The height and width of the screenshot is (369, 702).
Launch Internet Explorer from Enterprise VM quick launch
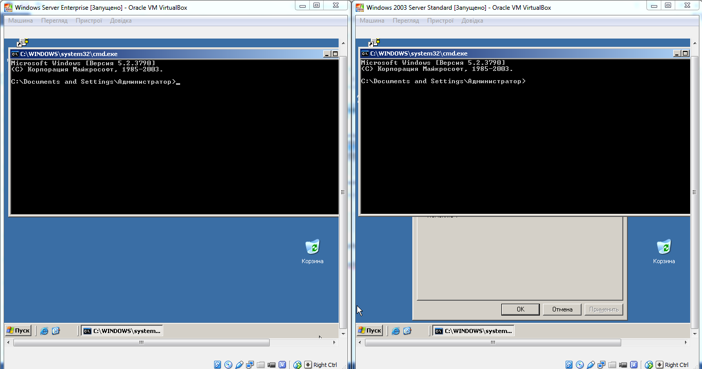point(44,331)
